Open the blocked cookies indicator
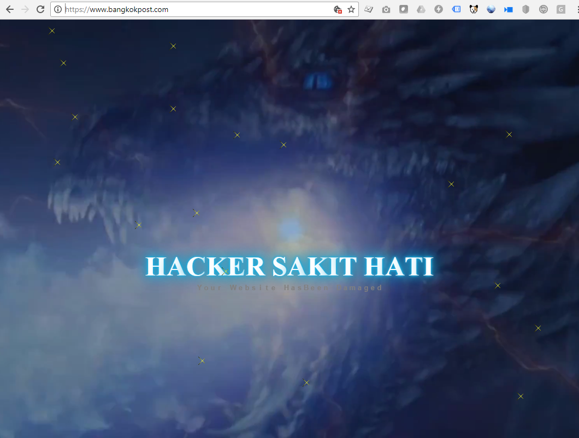The width and height of the screenshot is (579, 438). [x=338, y=10]
